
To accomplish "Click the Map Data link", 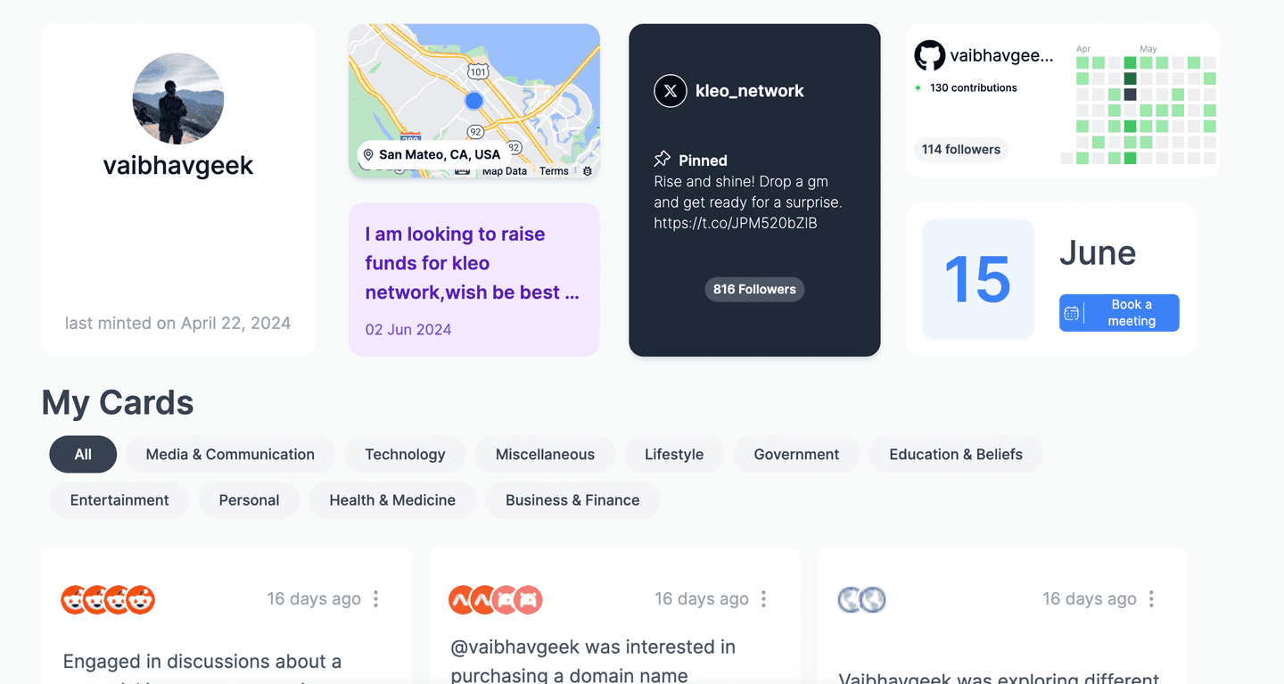I will (x=505, y=171).
